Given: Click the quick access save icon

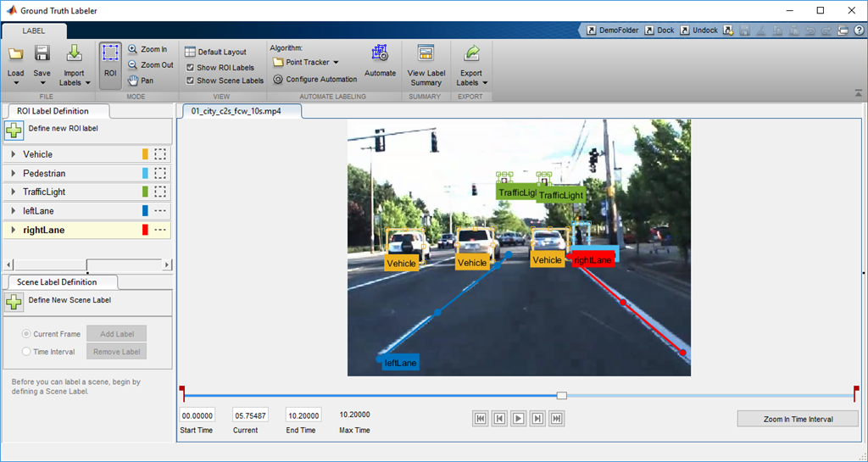Looking at the screenshot, I should tap(745, 31).
